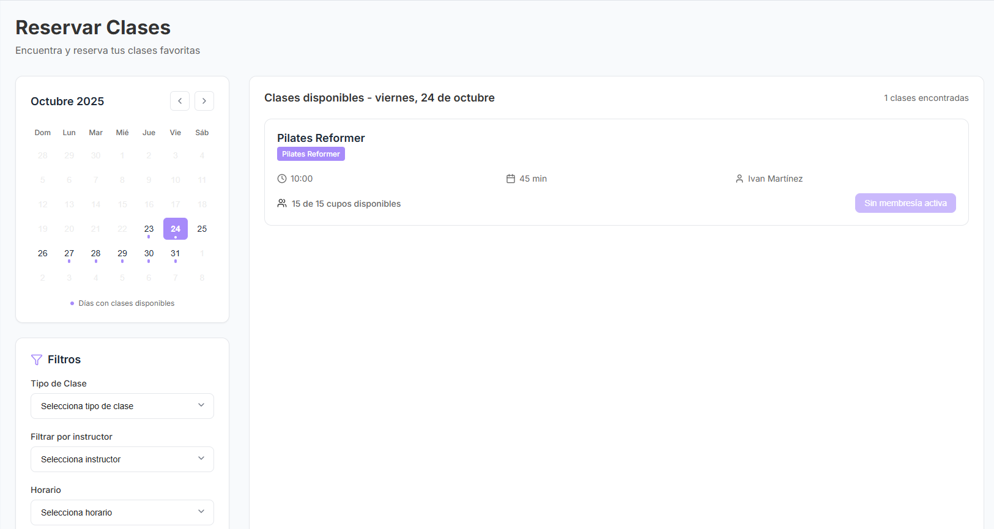Click the Filtros funnel icon

(x=37, y=360)
